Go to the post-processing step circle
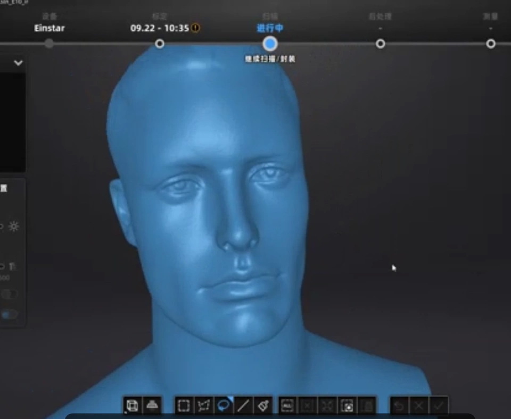Image resolution: width=511 pixels, height=419 pixels. pyautogui.click(x=380, y=44)
